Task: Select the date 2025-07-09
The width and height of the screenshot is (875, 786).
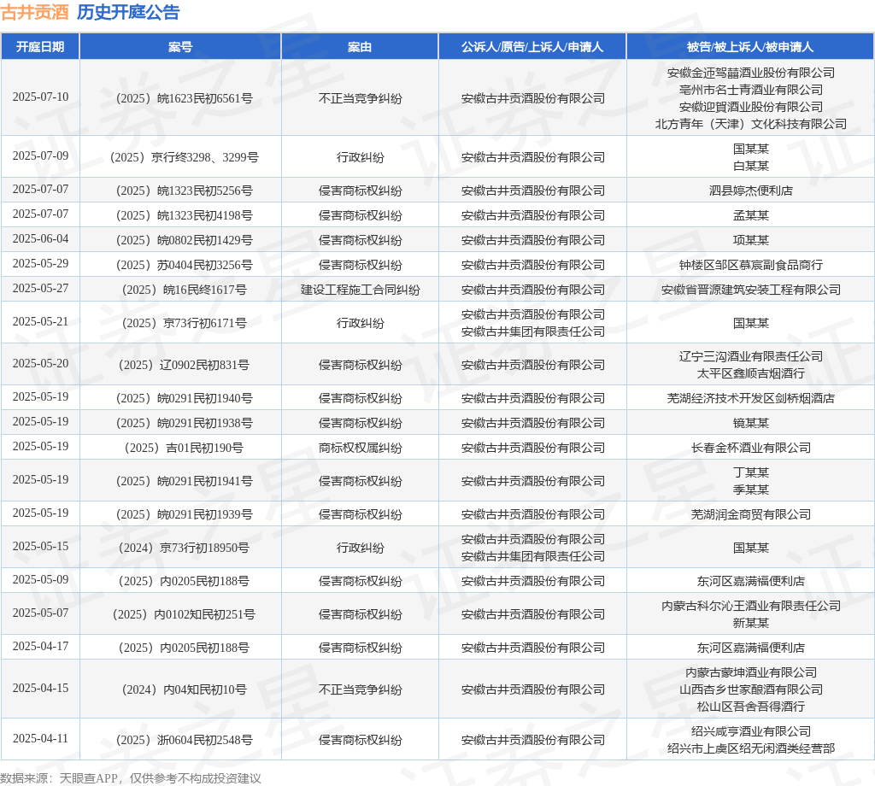Action: click(x=41, y=155)
